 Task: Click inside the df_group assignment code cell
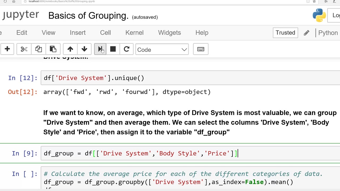190,153
